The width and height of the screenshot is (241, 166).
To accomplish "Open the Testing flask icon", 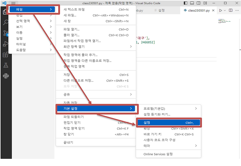I will tap(6, 65).
